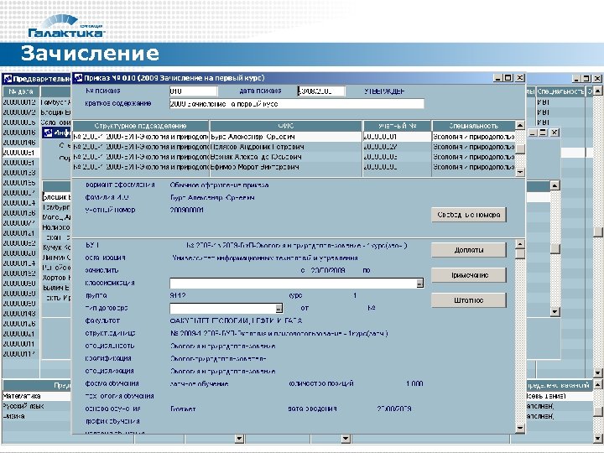Screen dimensions: 604x453
Task: Select the highlighted first row in the ФИО column
Action: click(x=286, y=137)
